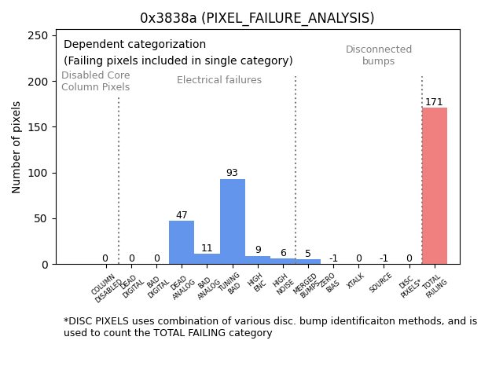Click the red TOTAL FAILING bar

coord(435,186)
